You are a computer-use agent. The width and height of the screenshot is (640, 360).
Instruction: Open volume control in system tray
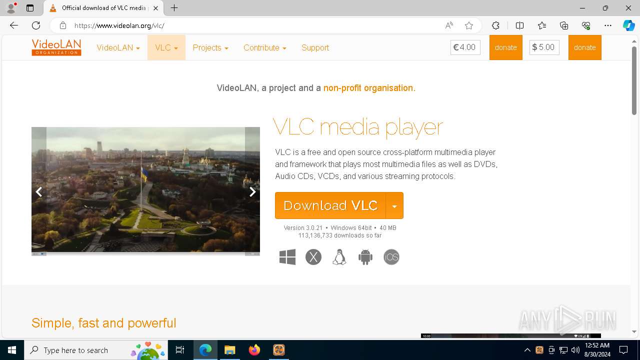click(575, 350)
